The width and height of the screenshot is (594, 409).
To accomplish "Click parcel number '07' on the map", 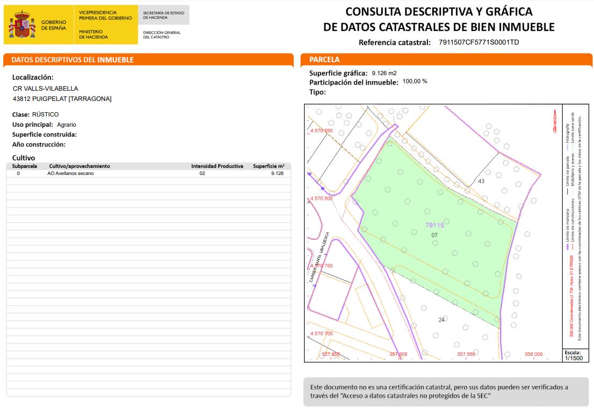I will click(x=434, y=235).
